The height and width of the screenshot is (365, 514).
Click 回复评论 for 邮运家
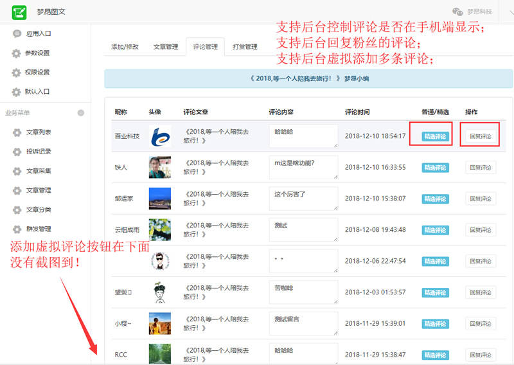coord(481,199)
